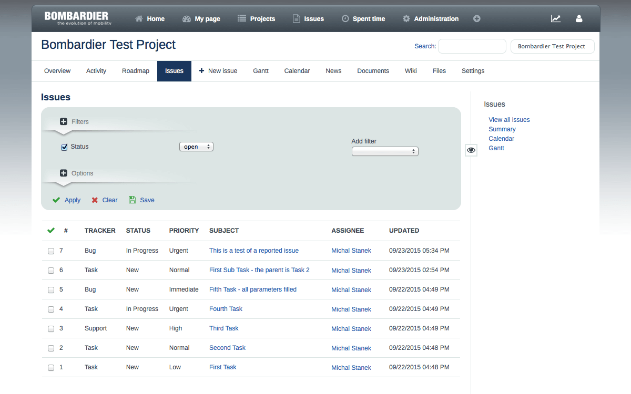The width and height of the screenshot is (631, 394).
Task: Open the Calendar tab
Action: [x=297, y=71]
